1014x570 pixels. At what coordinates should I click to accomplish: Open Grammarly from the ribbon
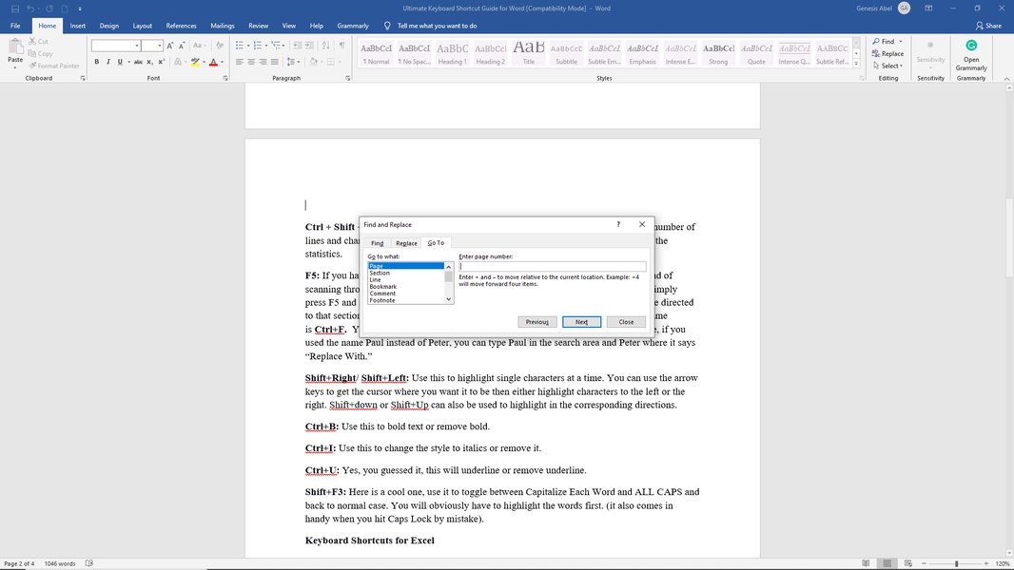click(971, 55)
